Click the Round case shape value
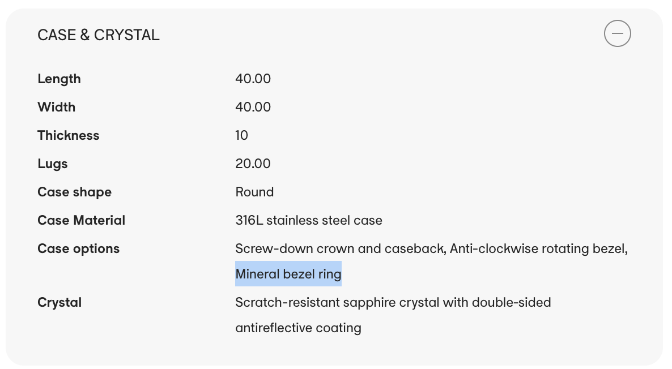672x369 pixels. click(254, 192)
